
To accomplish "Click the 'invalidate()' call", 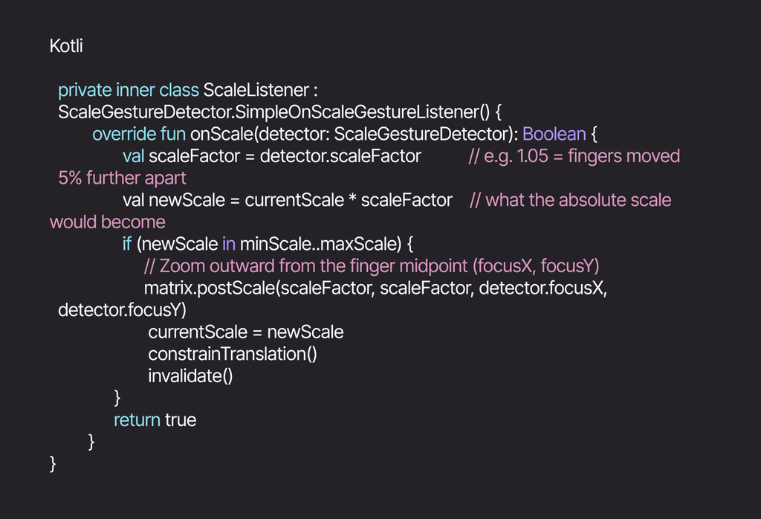I will pyautogui.click(x=190, y=376).
